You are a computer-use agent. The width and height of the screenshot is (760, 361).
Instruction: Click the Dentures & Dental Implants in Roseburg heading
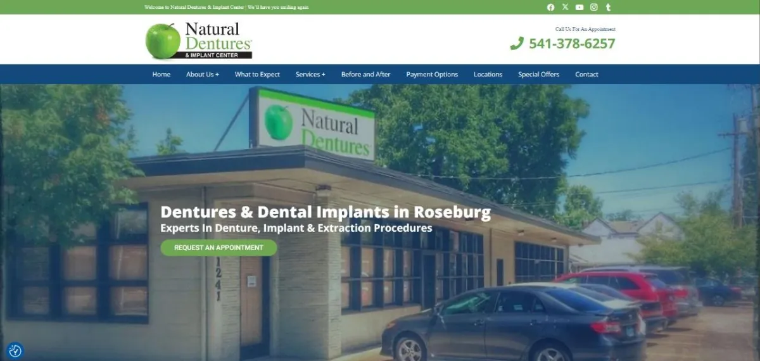click(x=326, y=212)
